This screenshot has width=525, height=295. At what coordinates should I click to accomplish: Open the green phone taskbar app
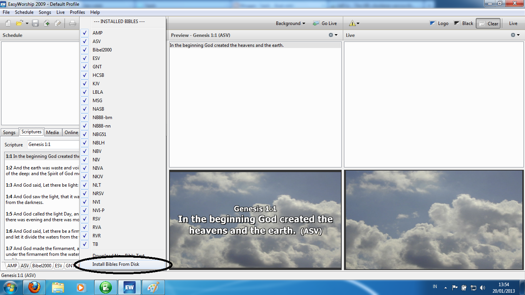(x=105, y=287)
